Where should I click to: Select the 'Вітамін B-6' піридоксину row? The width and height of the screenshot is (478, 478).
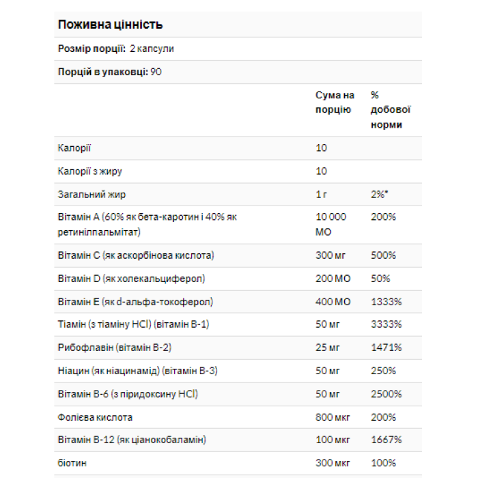128,394
